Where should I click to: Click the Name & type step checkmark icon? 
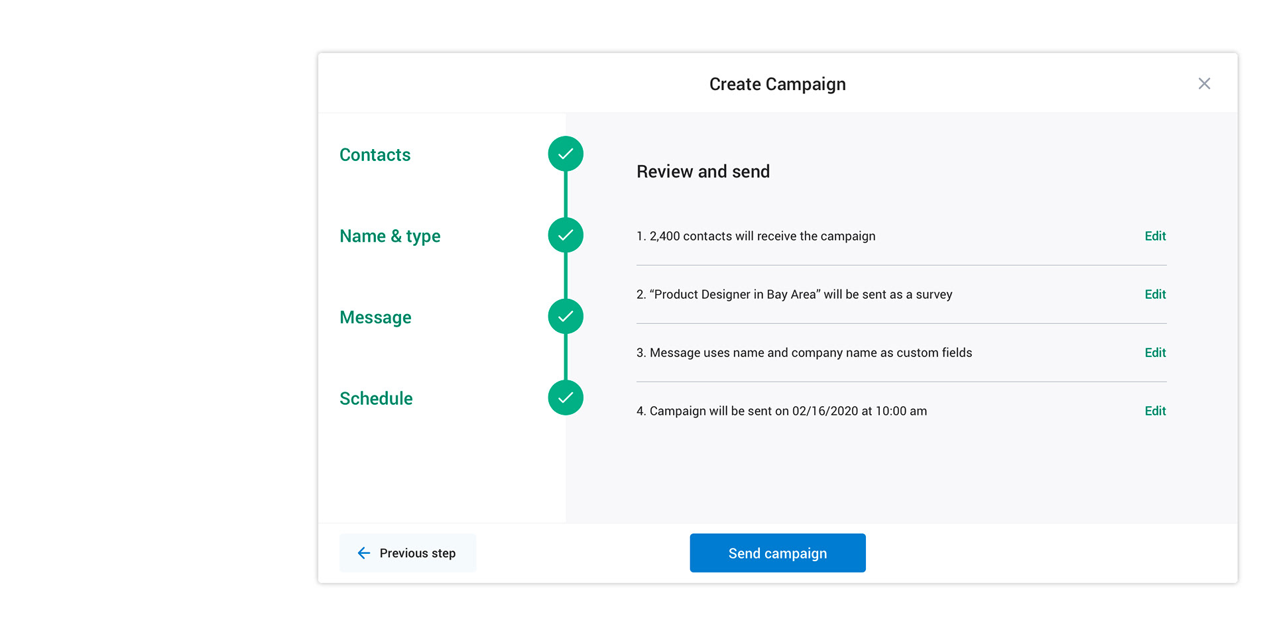point(566,235)
